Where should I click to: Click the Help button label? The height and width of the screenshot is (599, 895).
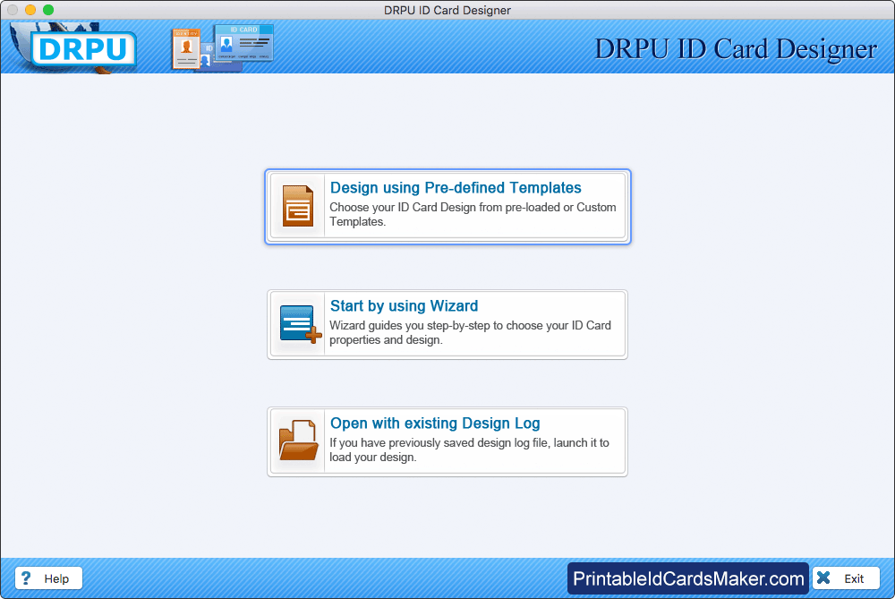tap(56, 578)
